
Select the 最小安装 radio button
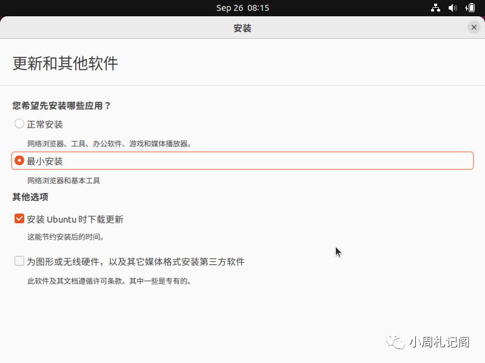pos(19,160)
